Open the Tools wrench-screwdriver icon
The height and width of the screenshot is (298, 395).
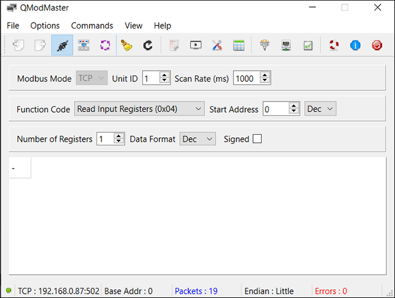pos(217,46)
